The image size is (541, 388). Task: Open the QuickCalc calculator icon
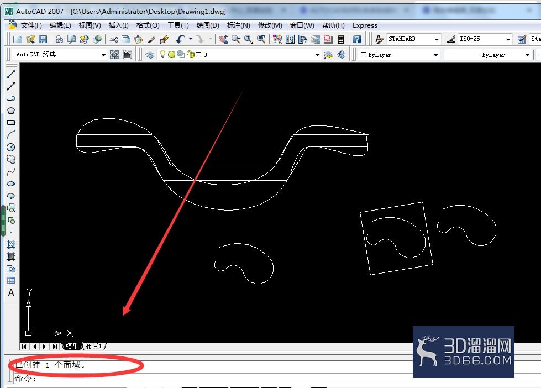pos(341,39)
